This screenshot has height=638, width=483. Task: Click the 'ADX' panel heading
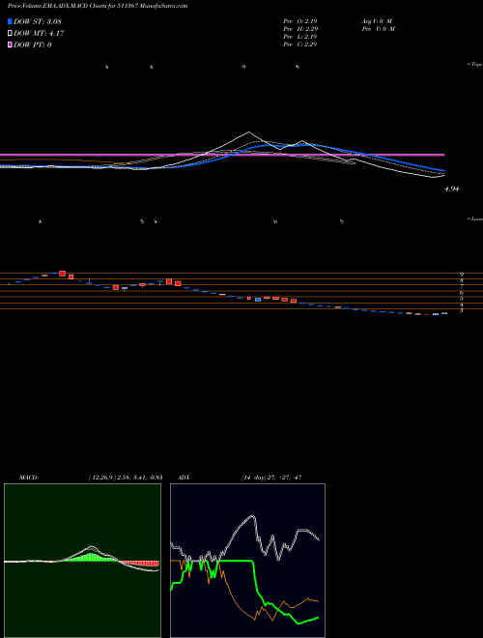184,478
